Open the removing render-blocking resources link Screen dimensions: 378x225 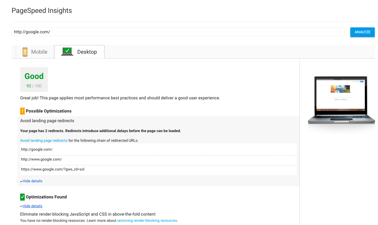147,221
